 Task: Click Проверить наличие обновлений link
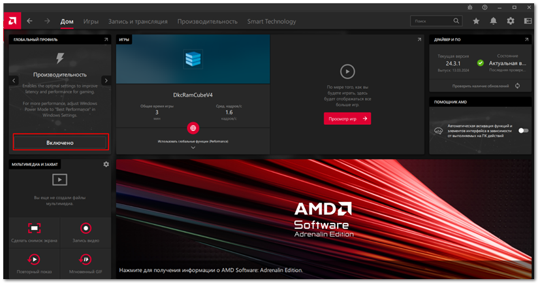(481, 86)
